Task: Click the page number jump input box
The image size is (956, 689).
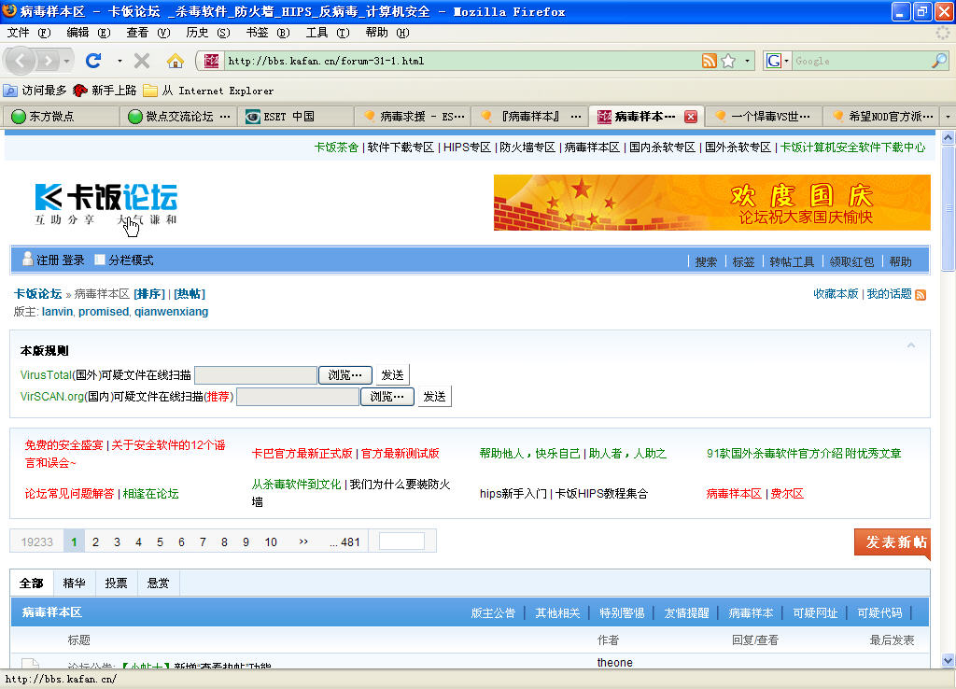Action: [401, 541]
